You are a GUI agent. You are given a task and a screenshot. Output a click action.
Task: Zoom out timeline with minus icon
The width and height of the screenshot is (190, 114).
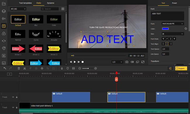[80, 69]
